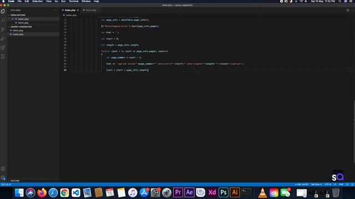This screenshot has width=355, height=199.
Task: Open the Run menu
Action: pyautogui.click(x=63, y=1)
